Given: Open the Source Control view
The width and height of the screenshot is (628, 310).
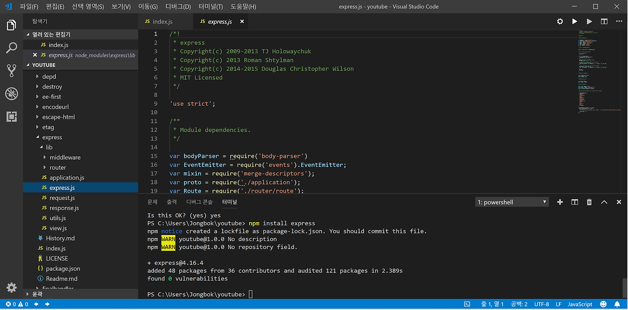Looking at the screenshot, I should click(x=11, y=71).
